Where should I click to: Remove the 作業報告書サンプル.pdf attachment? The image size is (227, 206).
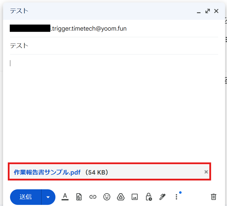(206, 172)
